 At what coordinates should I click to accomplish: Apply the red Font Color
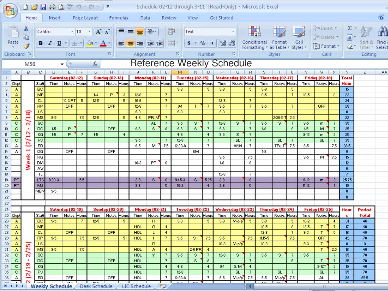(x=103, y=43)
